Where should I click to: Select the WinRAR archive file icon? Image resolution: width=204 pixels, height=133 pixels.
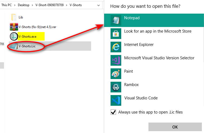click(x=14, y=27)
